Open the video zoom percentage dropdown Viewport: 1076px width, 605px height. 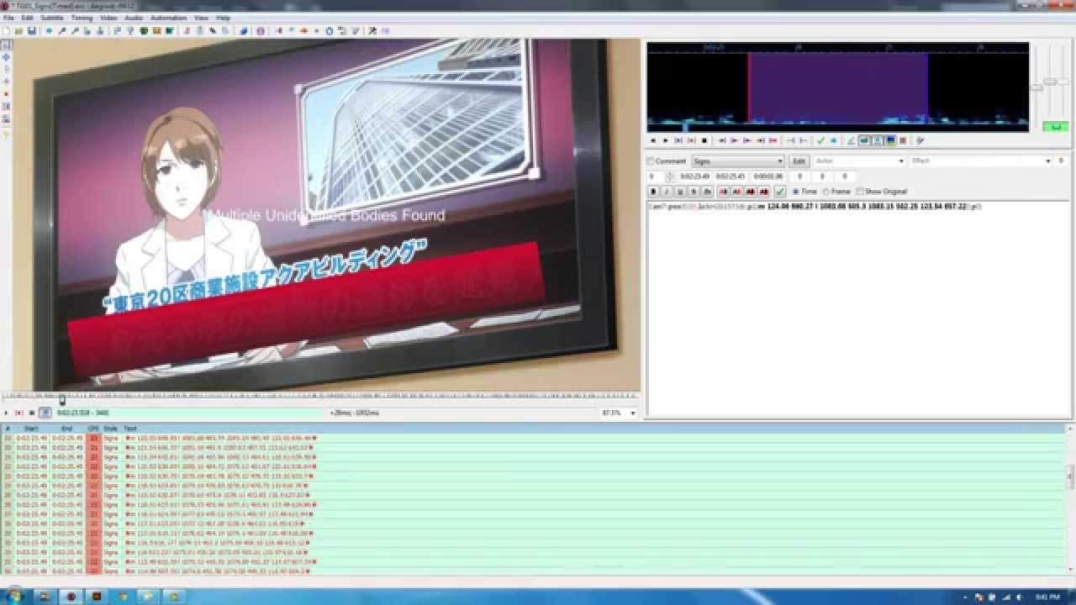pos(619,413)
